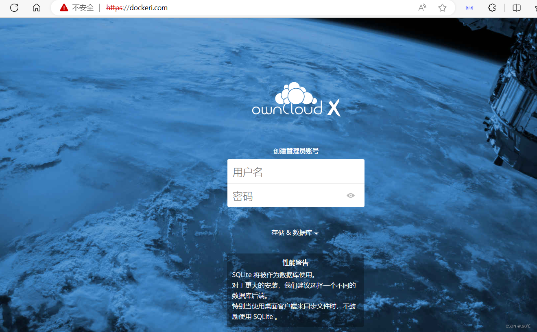This screenshot has width=537, height=332.
Task: Click the 'SQLite 将被作为数据库使用。' text
Action: click(274, 275)
